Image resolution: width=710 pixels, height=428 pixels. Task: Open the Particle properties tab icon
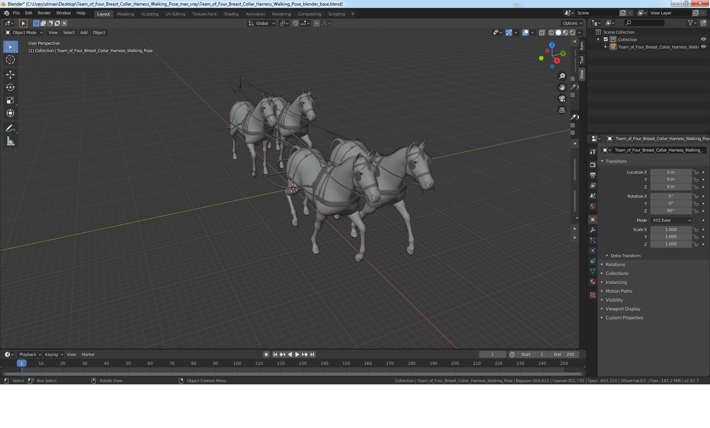(593, 240)
